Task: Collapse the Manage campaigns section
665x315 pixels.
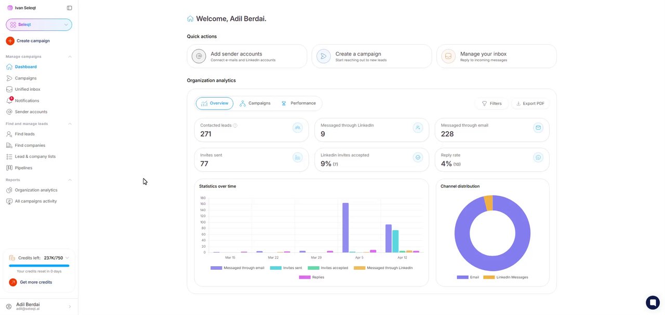Action: tap(70, 57)
